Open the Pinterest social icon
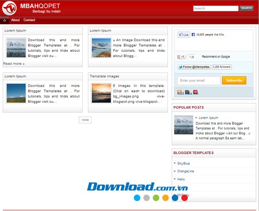259x211 pixels. 196,92
